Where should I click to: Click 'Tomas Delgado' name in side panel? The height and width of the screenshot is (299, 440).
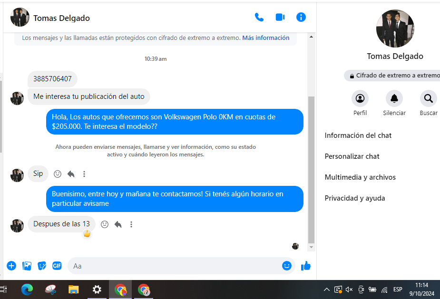395,57
